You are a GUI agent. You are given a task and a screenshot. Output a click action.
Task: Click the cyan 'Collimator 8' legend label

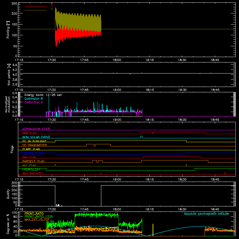pyautogui.click(x=33, y=99)
